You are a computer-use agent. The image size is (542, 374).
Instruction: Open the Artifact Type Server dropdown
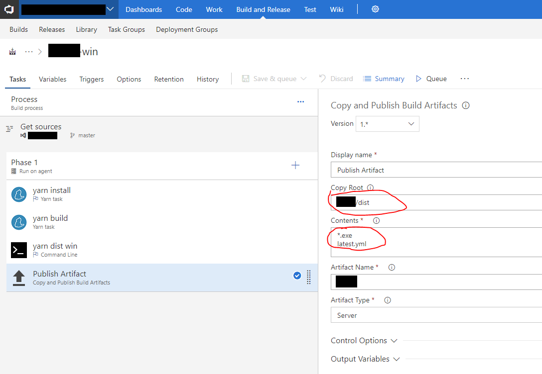tap(436, 315)
